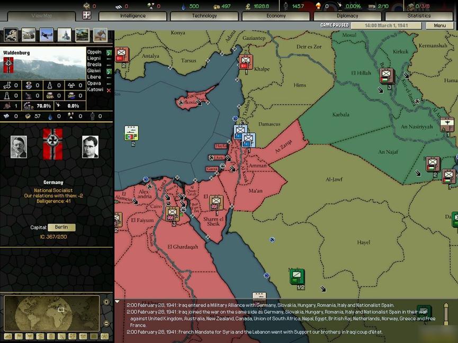Select the British army stack near Cairo
Image resolution: width=458 pixels, height=343 pixels.
(x=172, y=214)
